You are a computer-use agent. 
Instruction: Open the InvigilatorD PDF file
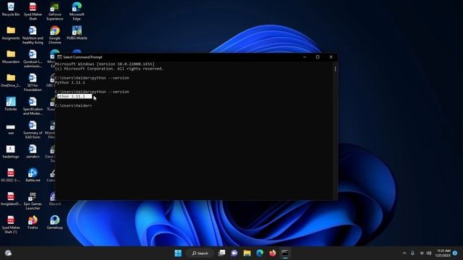[11, 199]
